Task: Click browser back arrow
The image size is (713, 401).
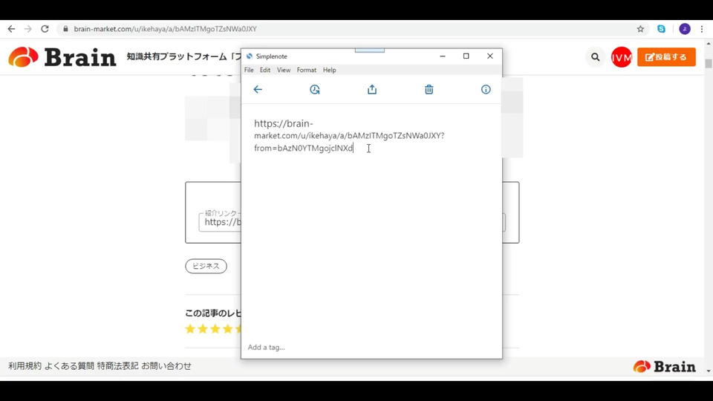Action: click(x=11, y=29)
